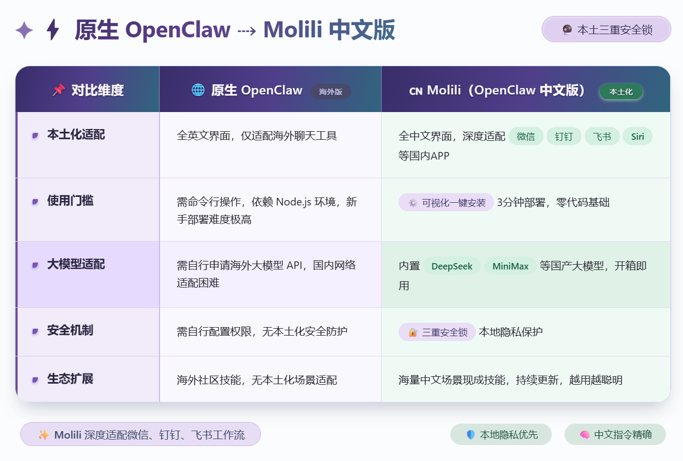Screen dimensions: 683x461
Task: Click the lightning bolt icon in the title
Action: 52,30
